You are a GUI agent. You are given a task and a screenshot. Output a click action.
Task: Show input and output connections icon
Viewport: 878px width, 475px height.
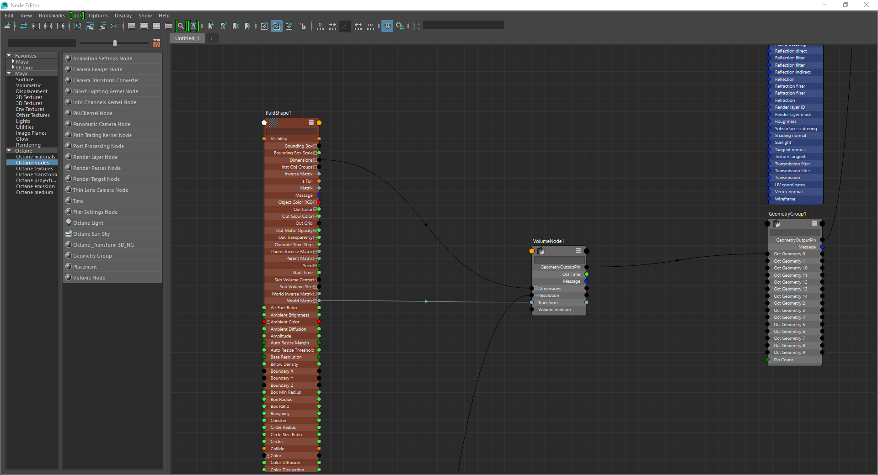pos(48,26)
